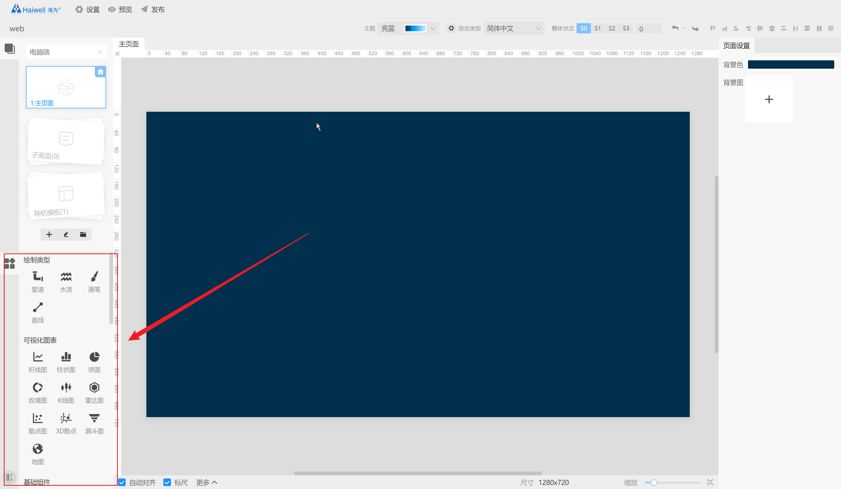Add a 折线图 line chart
Viewport: 841px width, 489px height.
(x=38, y=362)
